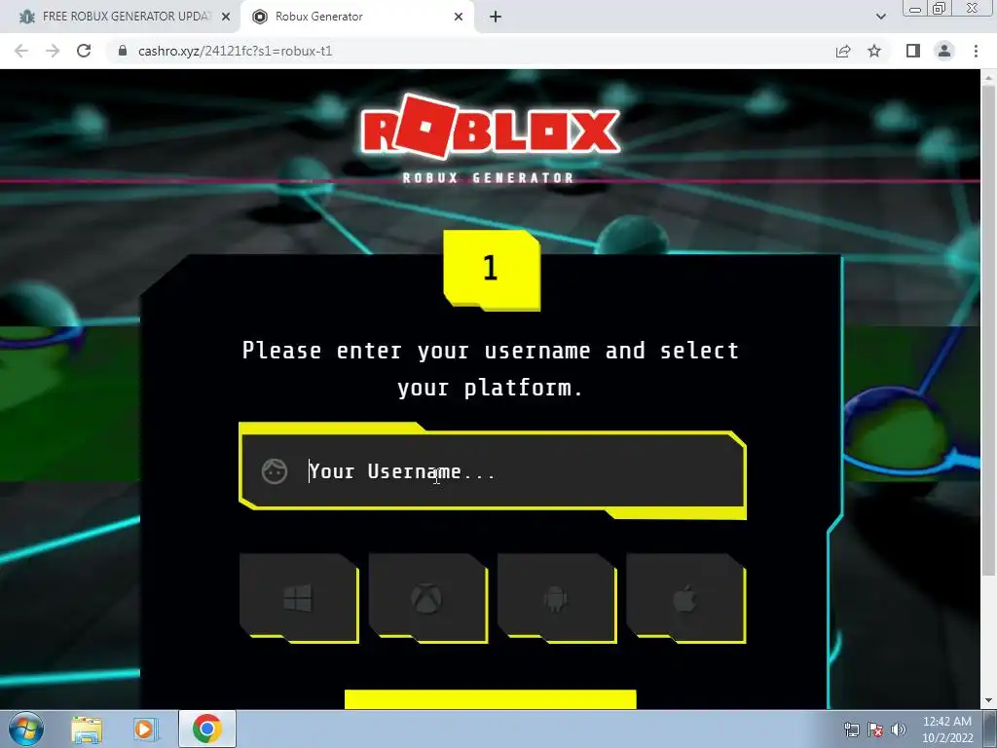Screen dimensions: 997x748
Task: Close the FREE ROBUX GENERATOR tab
Action: (x=226, y=17)
